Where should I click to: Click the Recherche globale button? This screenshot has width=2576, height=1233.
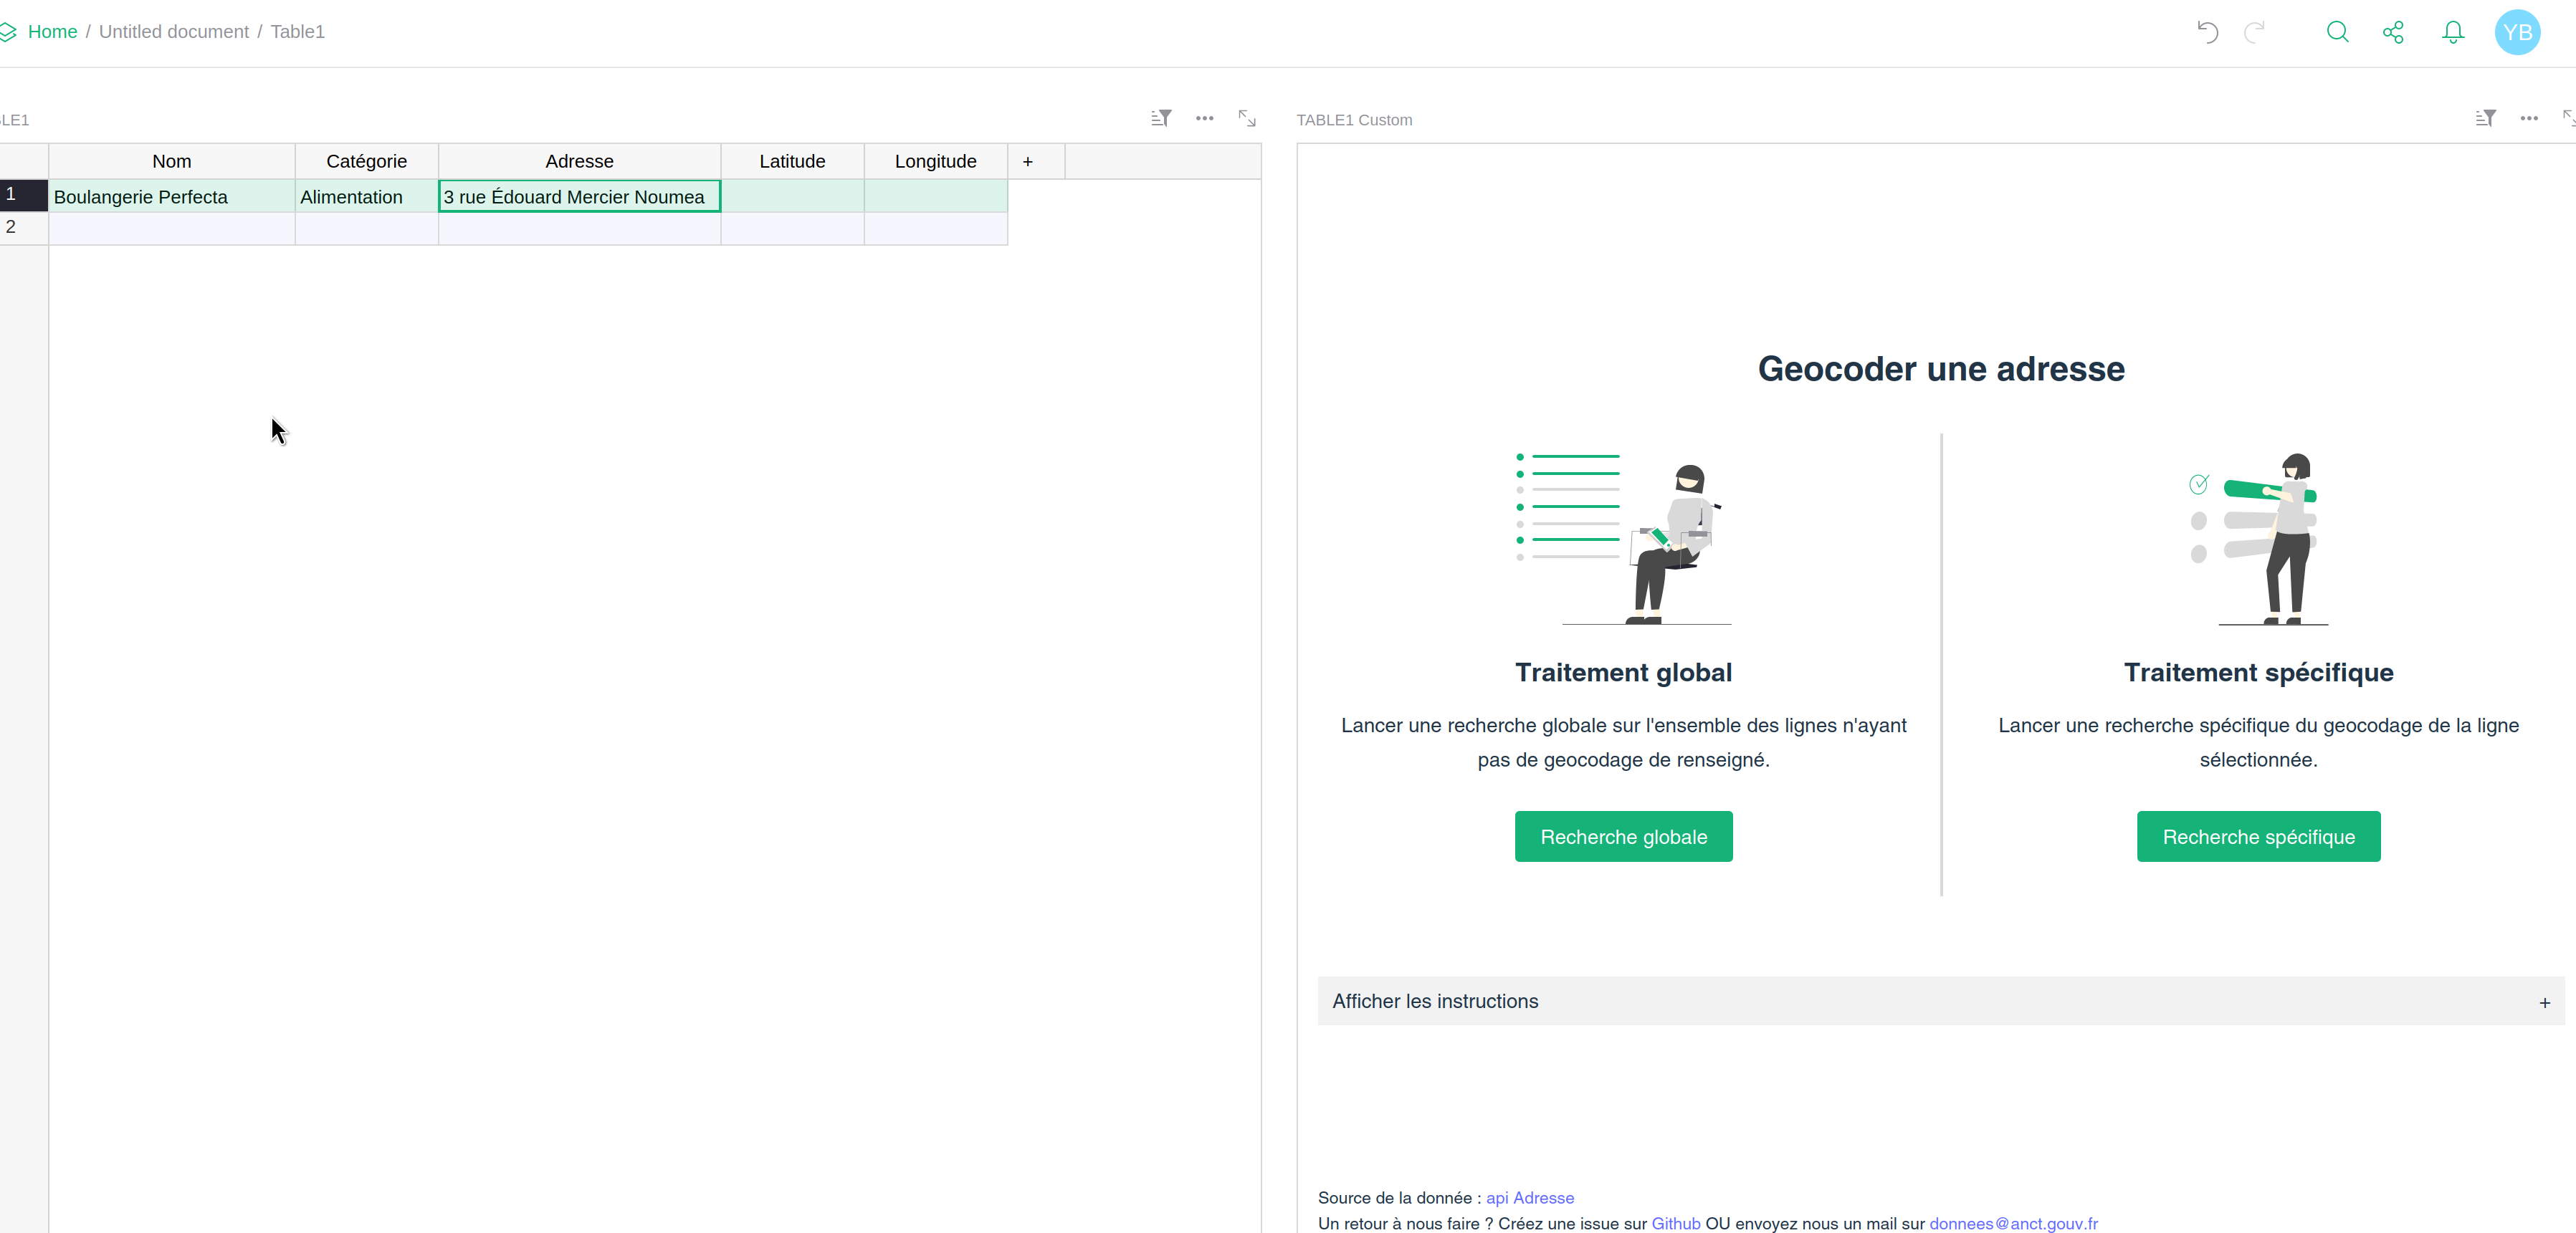1623,836
